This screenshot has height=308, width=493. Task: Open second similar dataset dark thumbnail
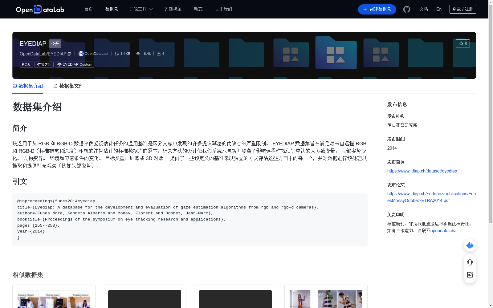(x=145, y=299)
